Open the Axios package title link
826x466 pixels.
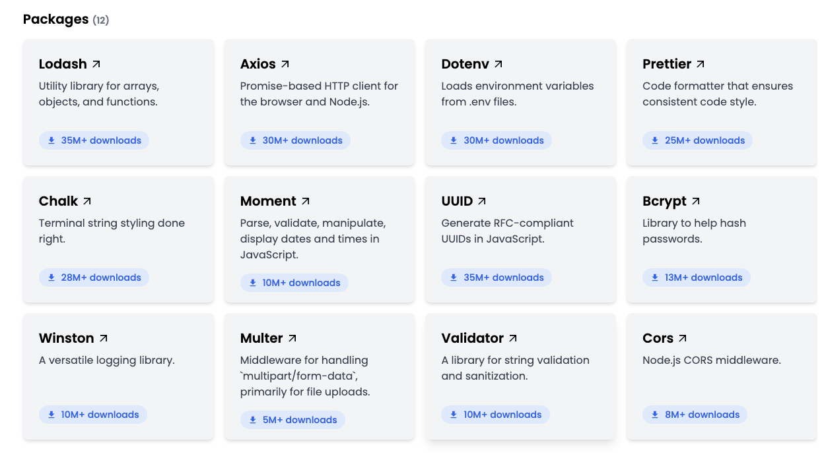(x=258, y=64)
